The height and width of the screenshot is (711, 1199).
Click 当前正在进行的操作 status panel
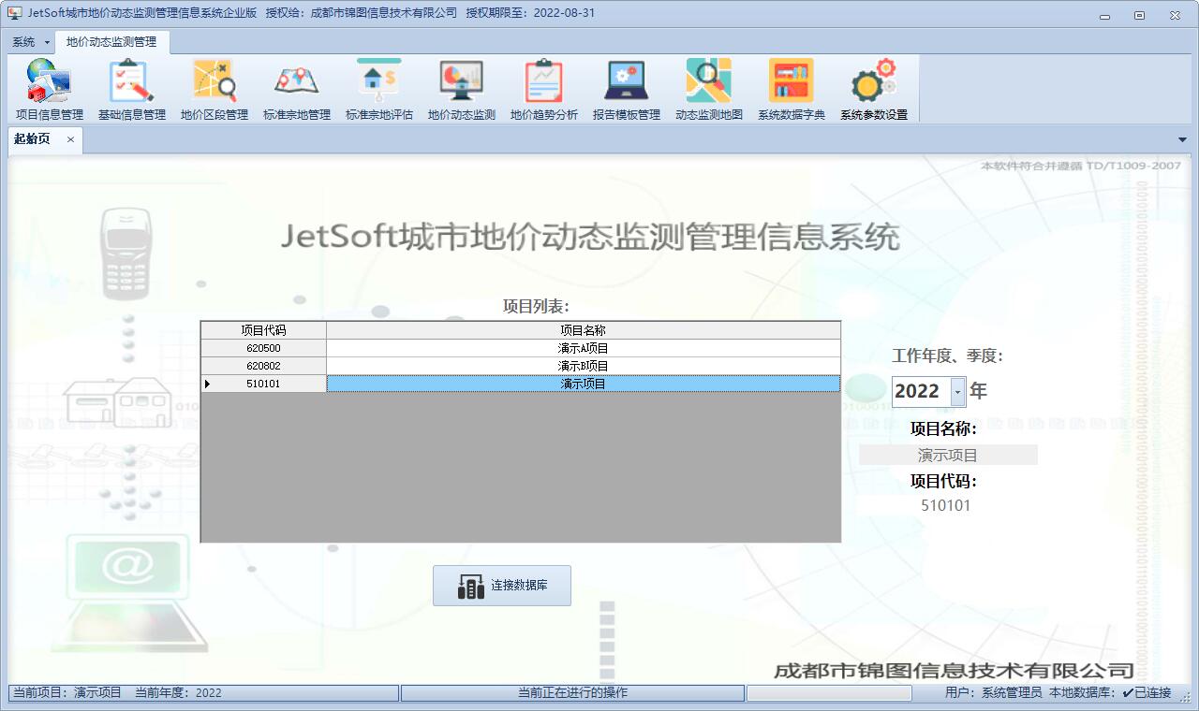coord(572,693)
